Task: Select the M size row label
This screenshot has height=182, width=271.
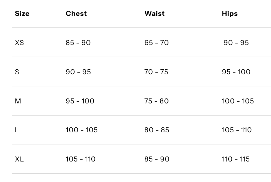Action: point(18,101)
